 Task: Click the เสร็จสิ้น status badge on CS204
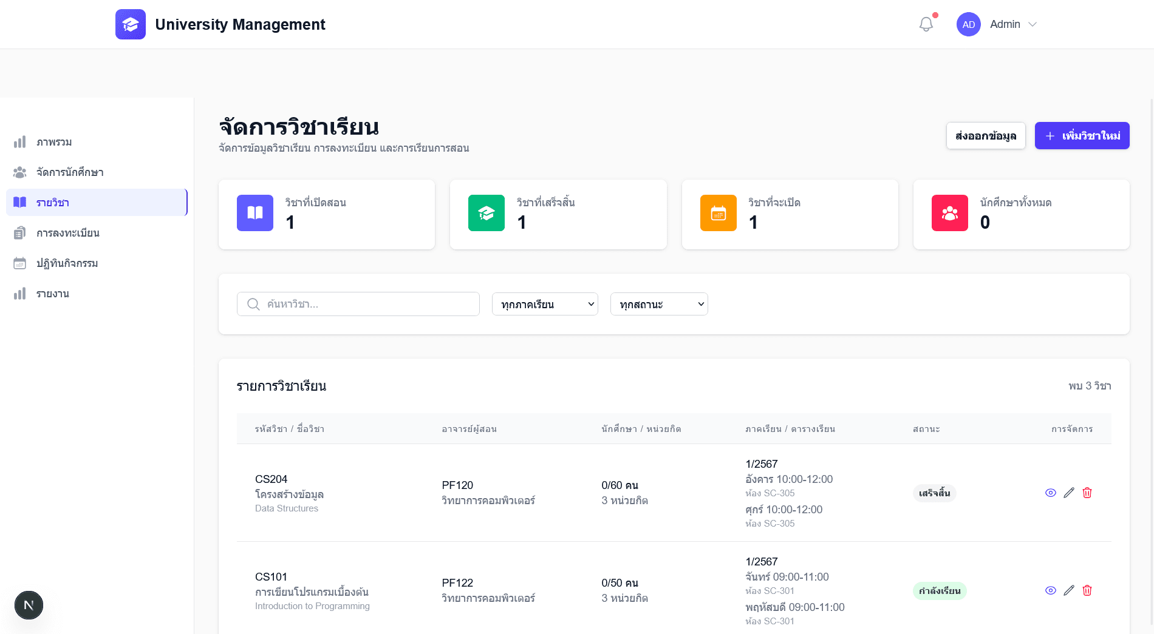pos(934,493)
